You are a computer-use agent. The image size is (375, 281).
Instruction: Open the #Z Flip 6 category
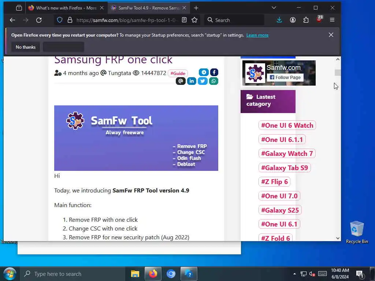pos(274,182)
